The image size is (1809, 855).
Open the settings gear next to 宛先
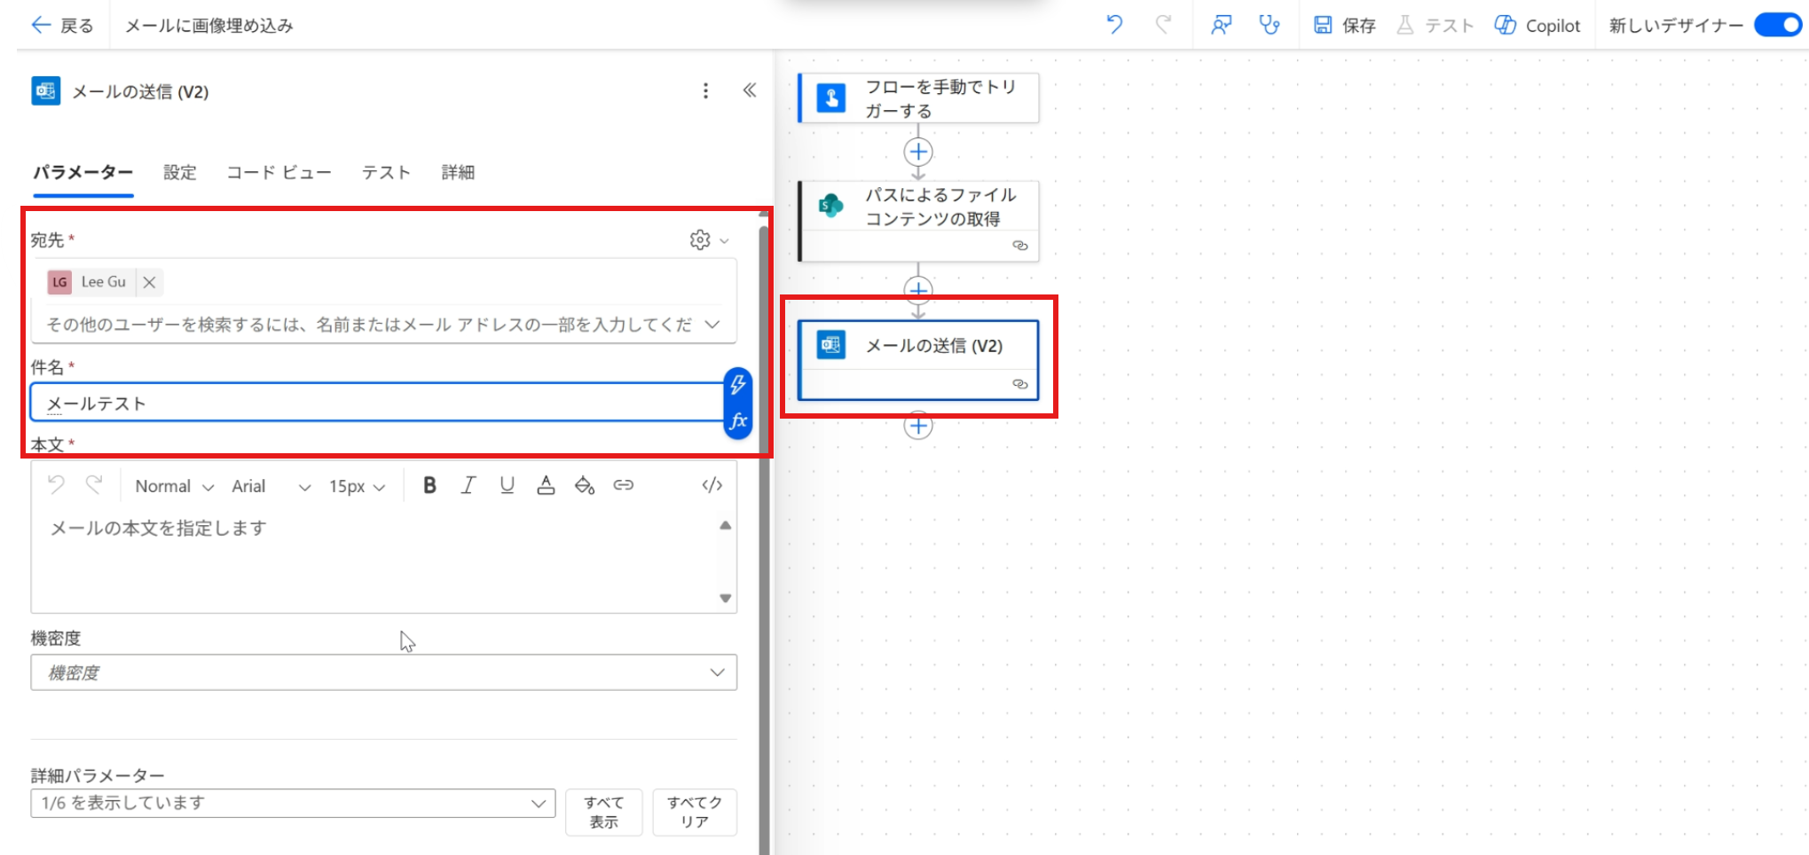click(x=700, y=239)
